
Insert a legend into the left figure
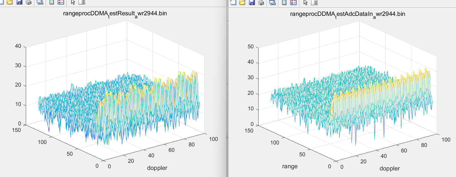click(x=61, y=2)
